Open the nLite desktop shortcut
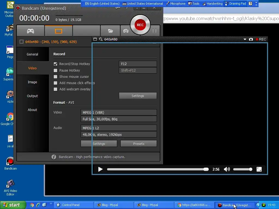Image resolution: width=279 pixels, height=209 pixels. (10, 97)
